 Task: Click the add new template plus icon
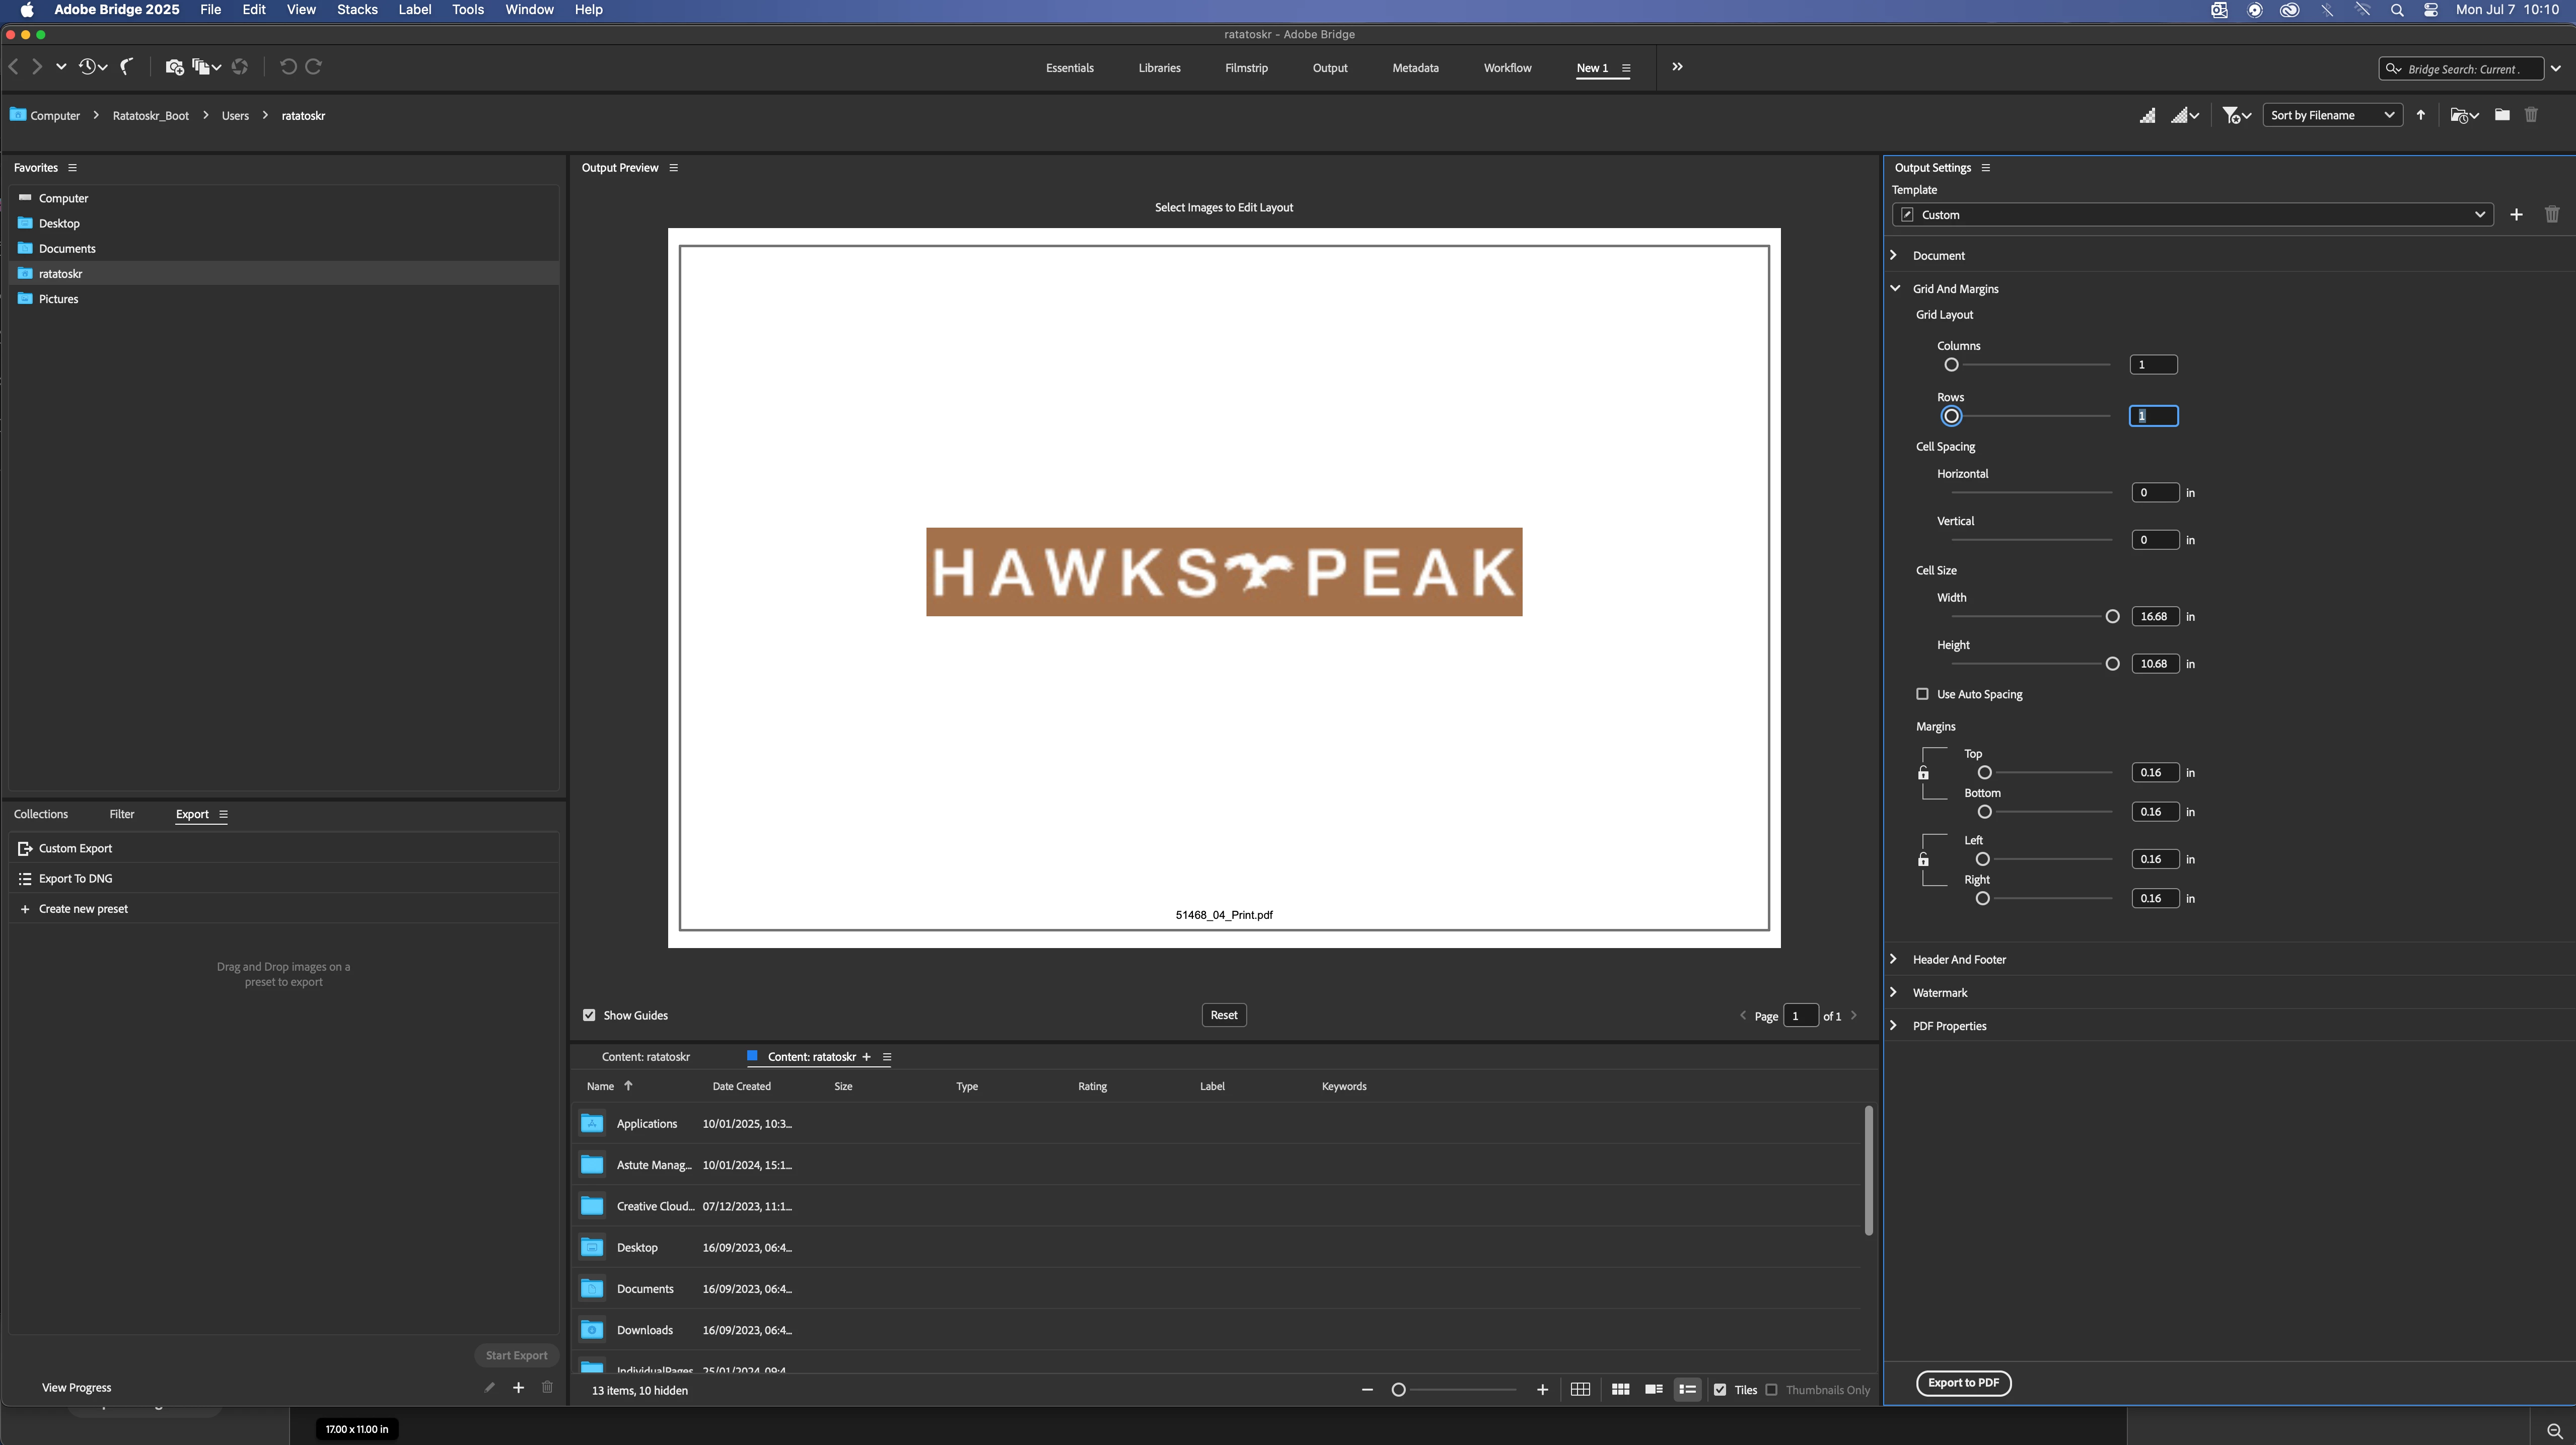(x=2516, y=215)
